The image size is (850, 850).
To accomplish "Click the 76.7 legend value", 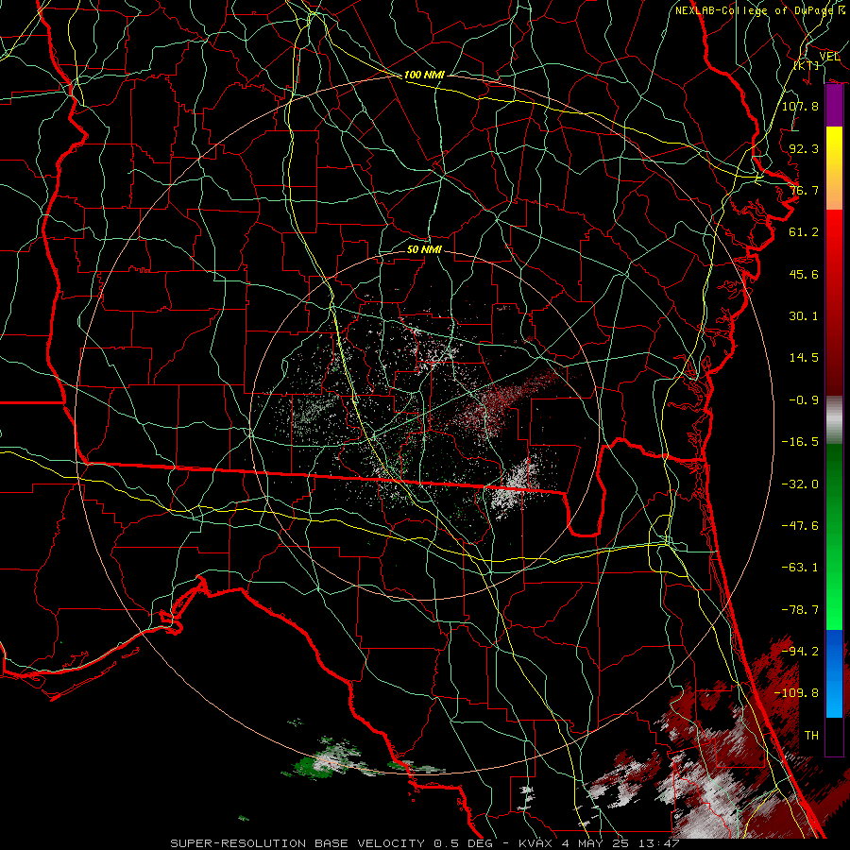I will (804, 190).
